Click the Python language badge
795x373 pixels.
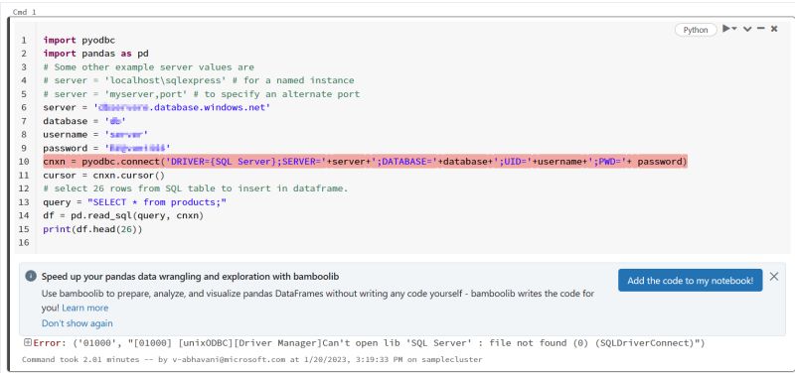[x=696, y=30]
